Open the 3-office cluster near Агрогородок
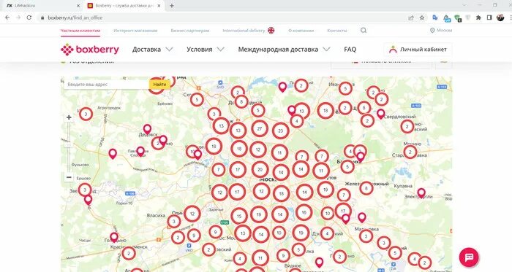Viewport: 512px width, 272px height. click(x=86, y=114)
